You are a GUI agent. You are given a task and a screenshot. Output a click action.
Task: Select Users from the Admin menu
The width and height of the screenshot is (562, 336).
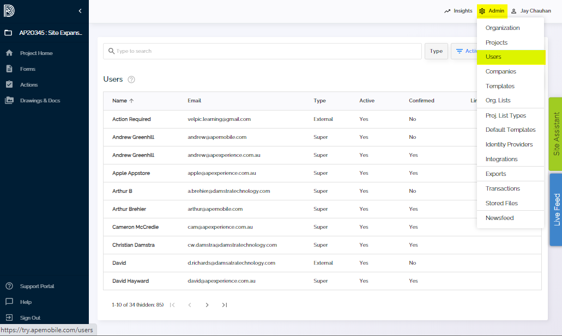pos(493,56)
